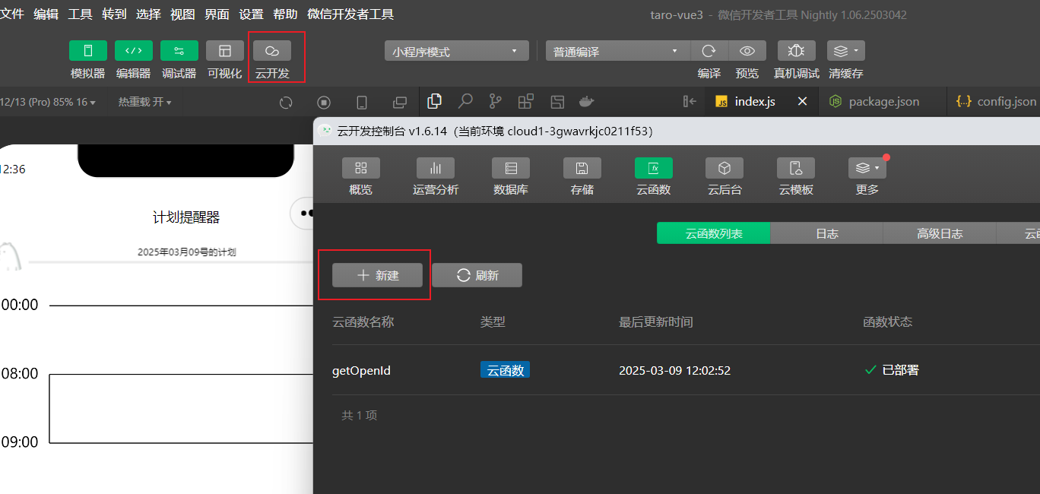
Task: Toggle the 模拟器 simulator panel button
Action: (88, 51)
